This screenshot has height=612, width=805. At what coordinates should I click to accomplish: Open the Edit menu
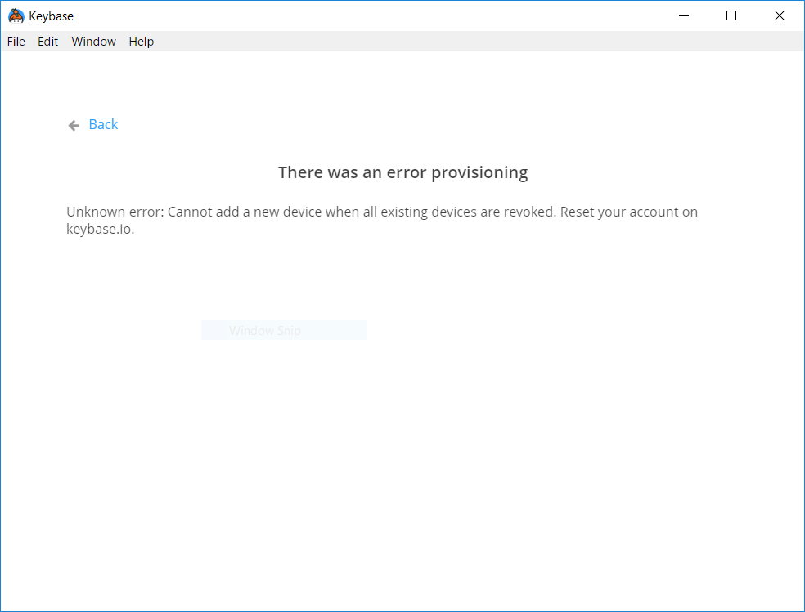point(47,42)
